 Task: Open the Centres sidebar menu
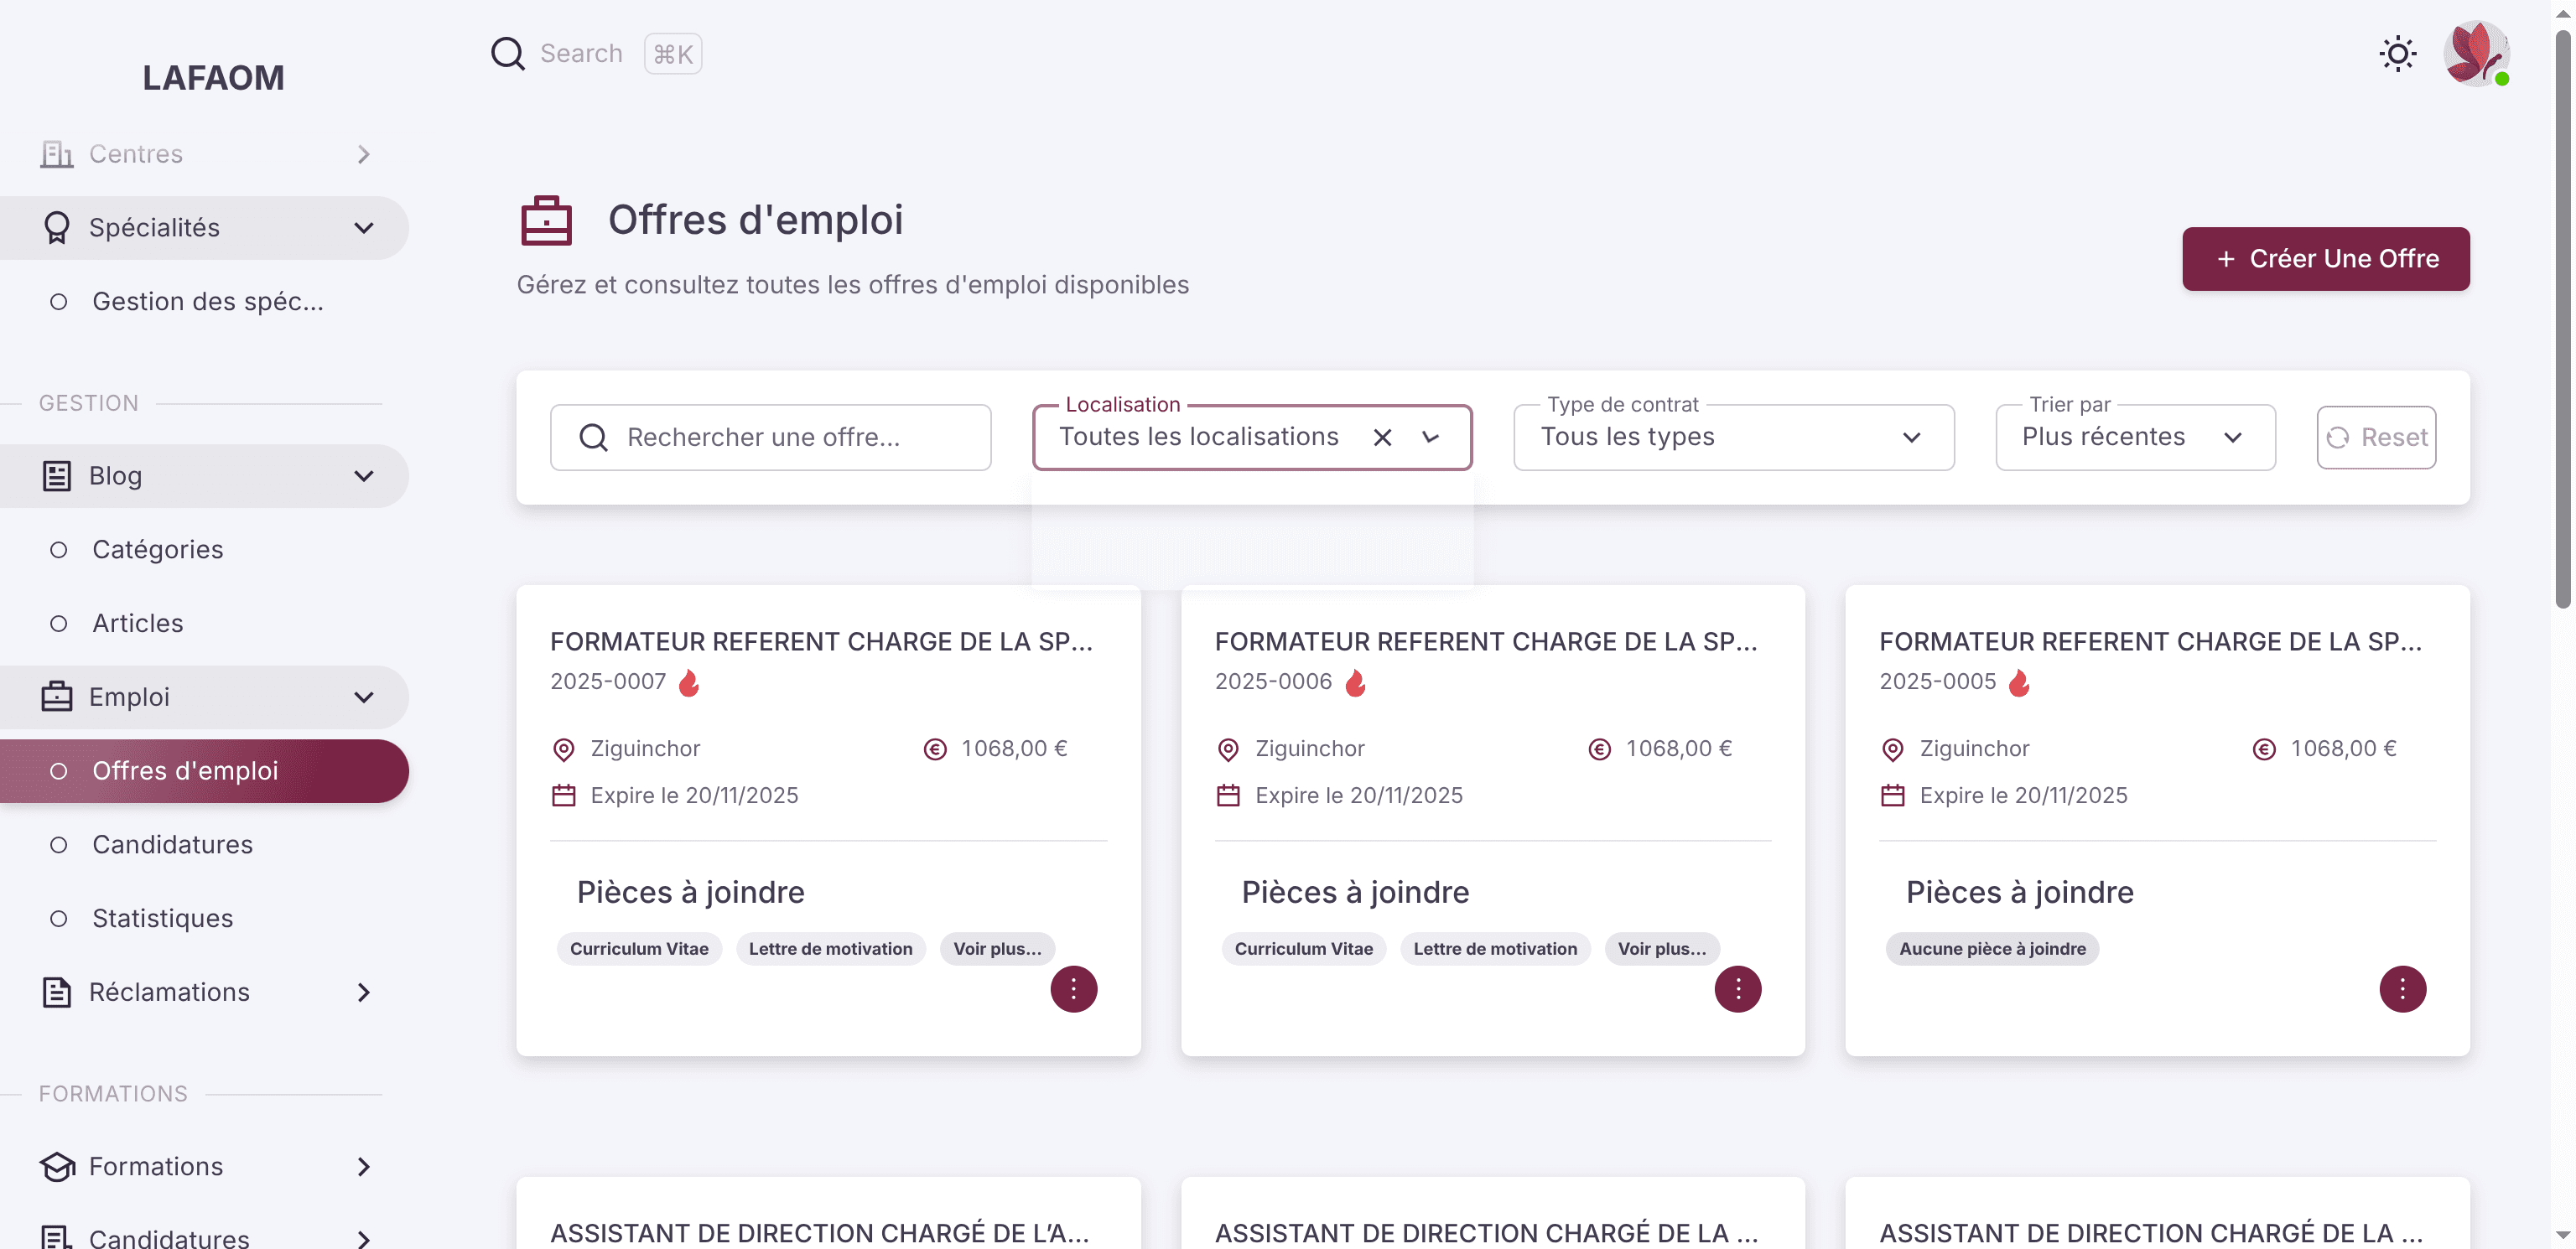coord(204,154)
